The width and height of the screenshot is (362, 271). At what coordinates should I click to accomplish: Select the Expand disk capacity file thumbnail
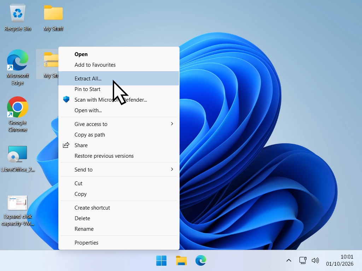click(18, 203)
